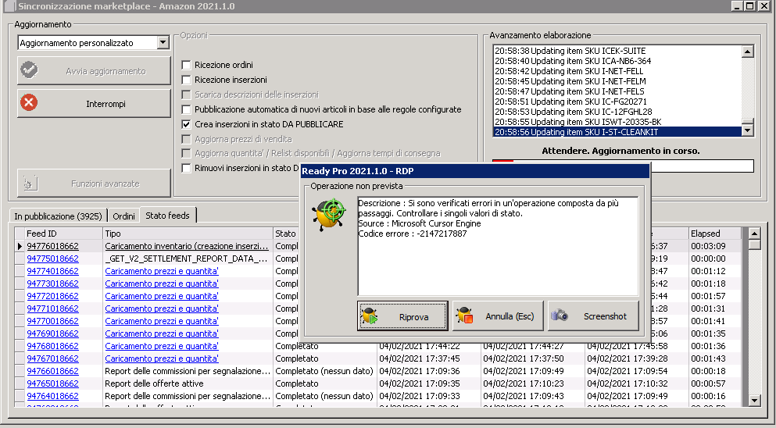This screenshot has width=776, height=428.
Task: Click the Riprova button
Action: tap(402, 316)
